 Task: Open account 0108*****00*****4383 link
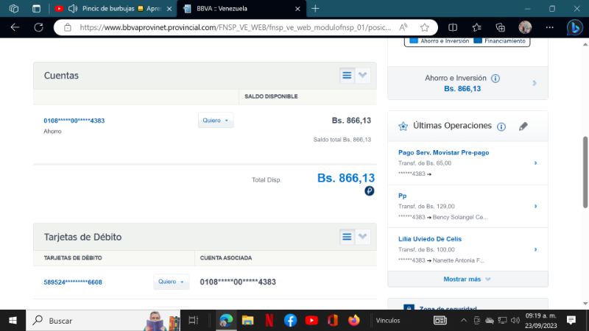74,121
